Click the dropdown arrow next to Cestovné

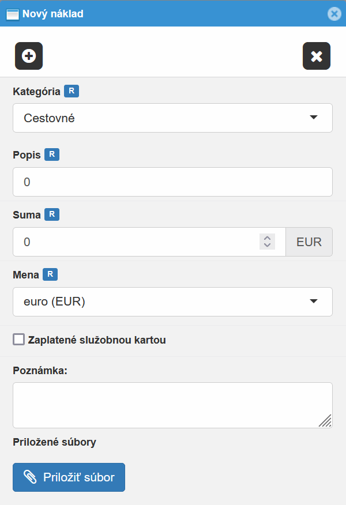314,118
